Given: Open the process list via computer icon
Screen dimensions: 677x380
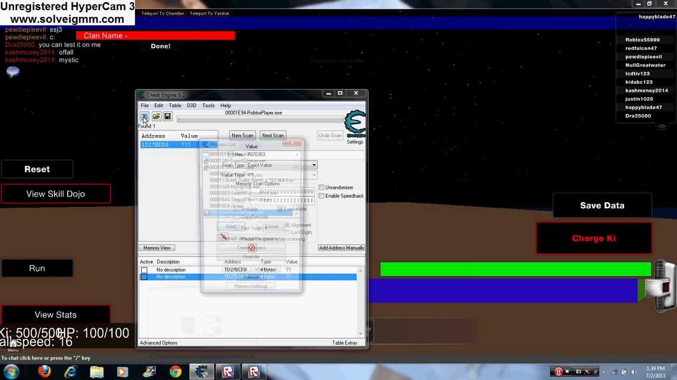Looking at the screenshot, I should [144, 117].
